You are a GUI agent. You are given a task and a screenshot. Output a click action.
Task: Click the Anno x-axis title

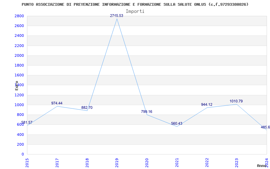[262, 166]
